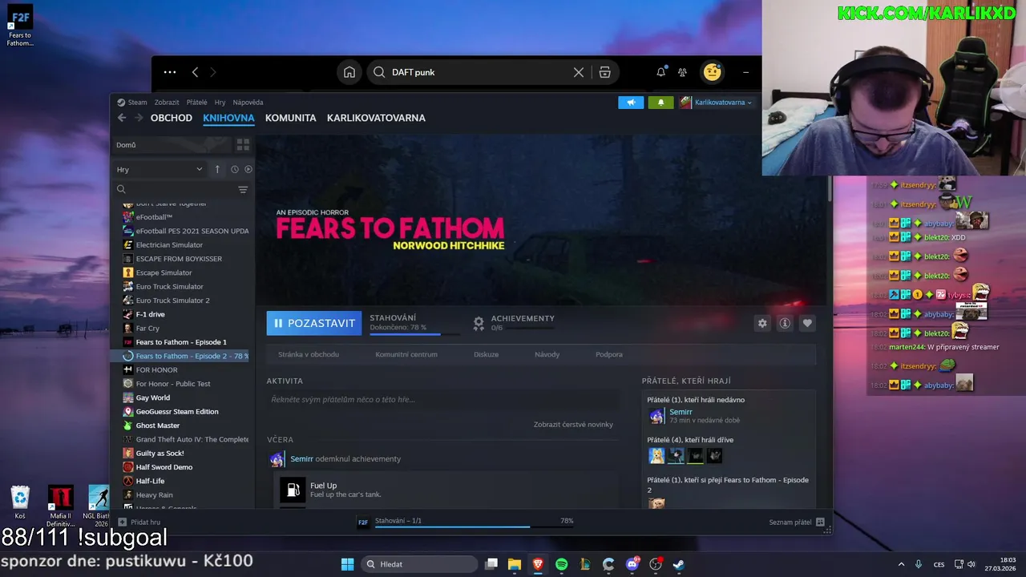Toggle recent activity clock filter

tap(235, 169)
